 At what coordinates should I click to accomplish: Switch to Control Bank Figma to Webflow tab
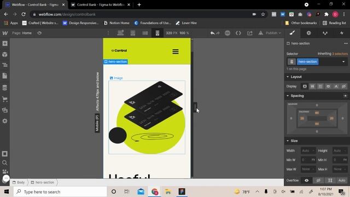(x=101, y=5)
